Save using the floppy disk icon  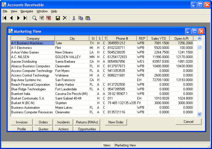(x=58, y=18)
